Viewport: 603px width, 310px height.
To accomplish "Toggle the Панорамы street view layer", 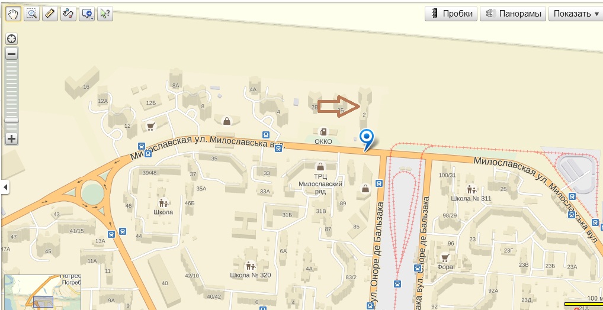I will pyautogui.click(x=513, y=14).
